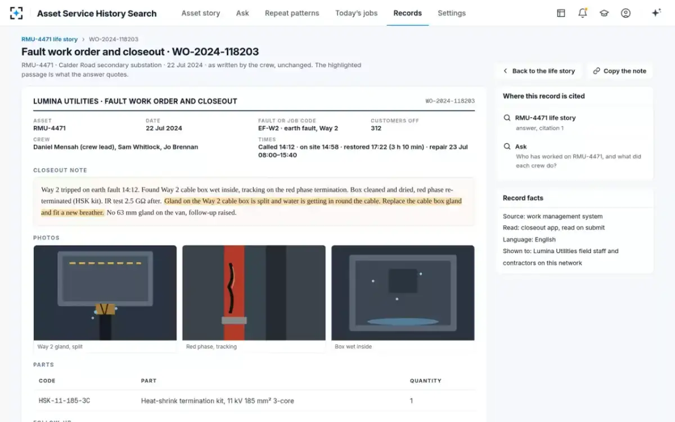Click Language: English record fact

click(529, 240)
